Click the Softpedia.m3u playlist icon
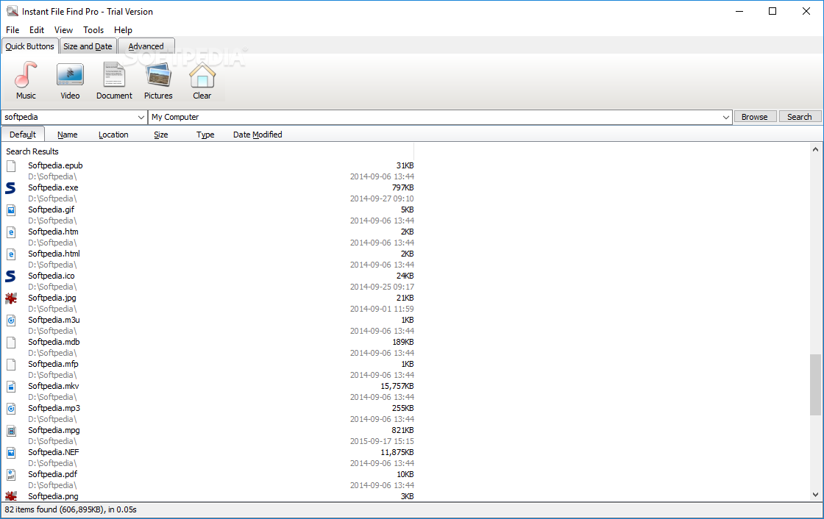 11,321
